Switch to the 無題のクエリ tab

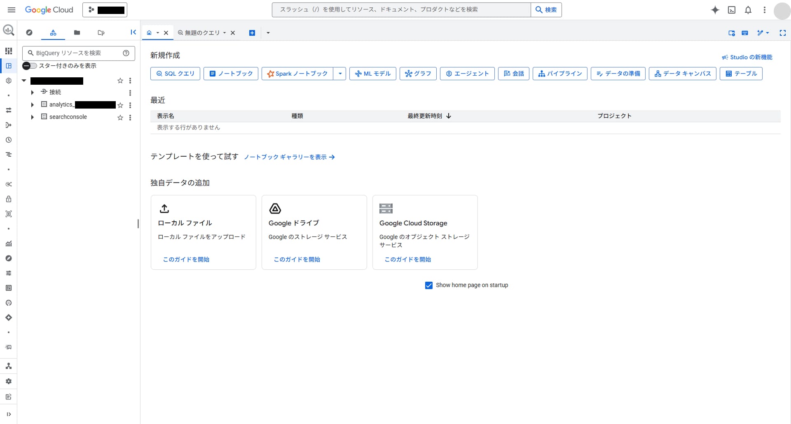point(202,33)
